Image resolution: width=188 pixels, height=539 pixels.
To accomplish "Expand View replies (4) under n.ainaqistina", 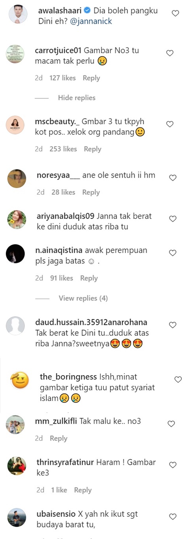I will 83,298.
